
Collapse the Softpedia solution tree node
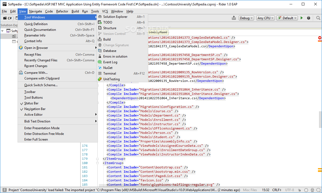click(x=2, y=31)
